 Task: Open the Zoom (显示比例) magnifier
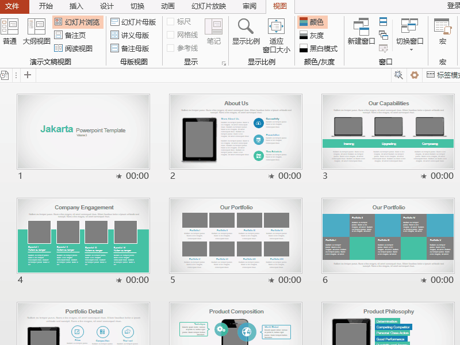[246, 32]
